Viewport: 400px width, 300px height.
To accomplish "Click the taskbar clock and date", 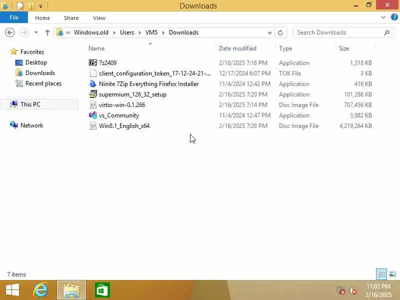I will click(378, 290).
